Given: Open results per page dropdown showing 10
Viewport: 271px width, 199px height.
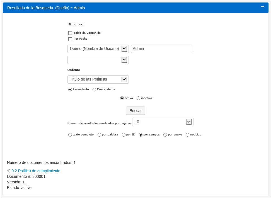Looking at the screenshot, I should [x=163, y=122].
